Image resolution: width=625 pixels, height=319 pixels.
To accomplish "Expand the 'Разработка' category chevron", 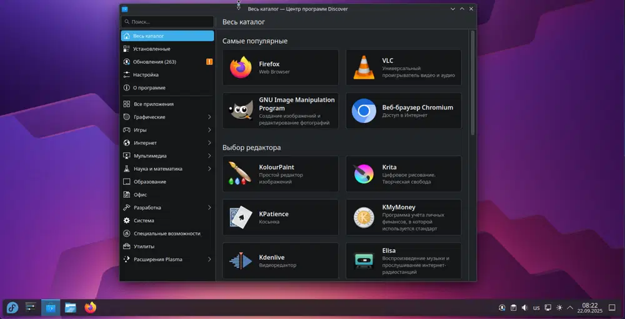I will coord(209,207).
